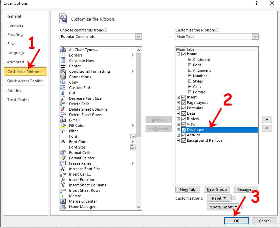
Task: Expand the Editing group
Action: click(190, 92)
